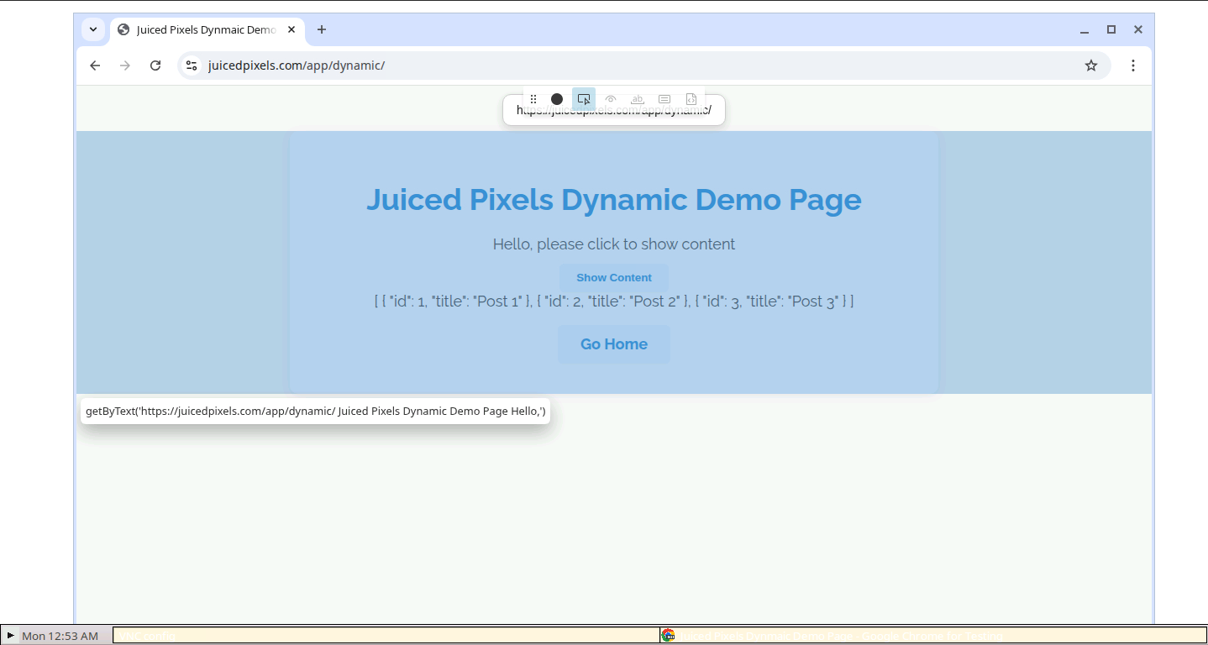Viewport: 1208px width, 645px height.
Task: Open a new browser tab
Action: tap(322, 29)
